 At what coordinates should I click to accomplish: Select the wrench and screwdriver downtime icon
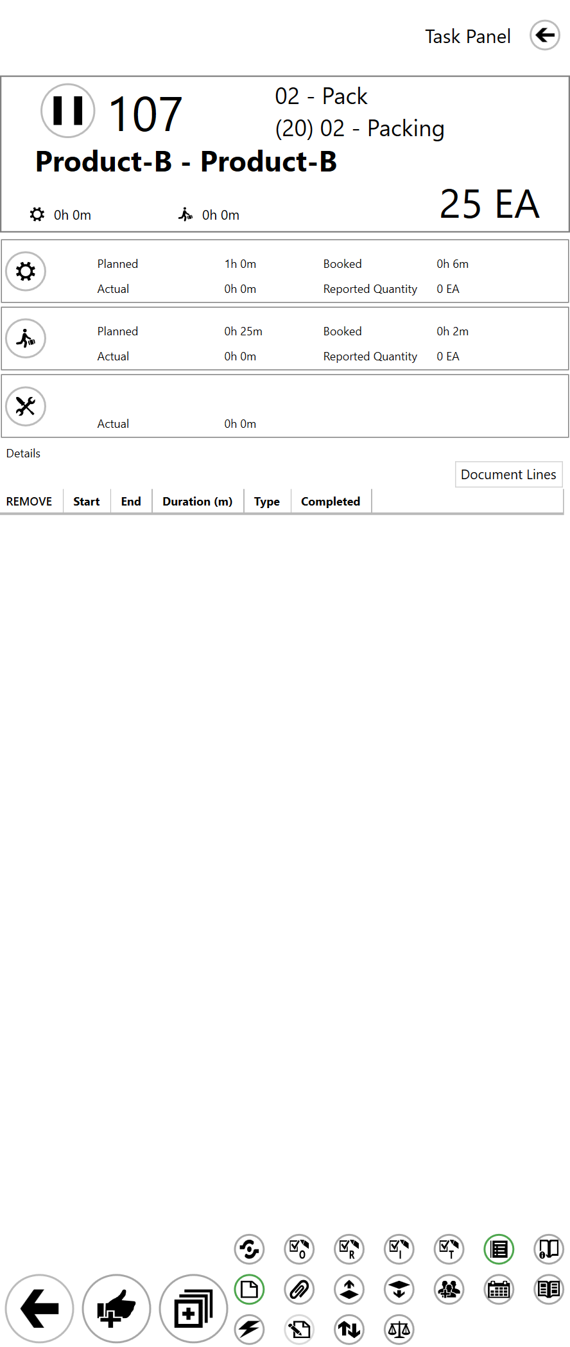(x=26, y=406)
